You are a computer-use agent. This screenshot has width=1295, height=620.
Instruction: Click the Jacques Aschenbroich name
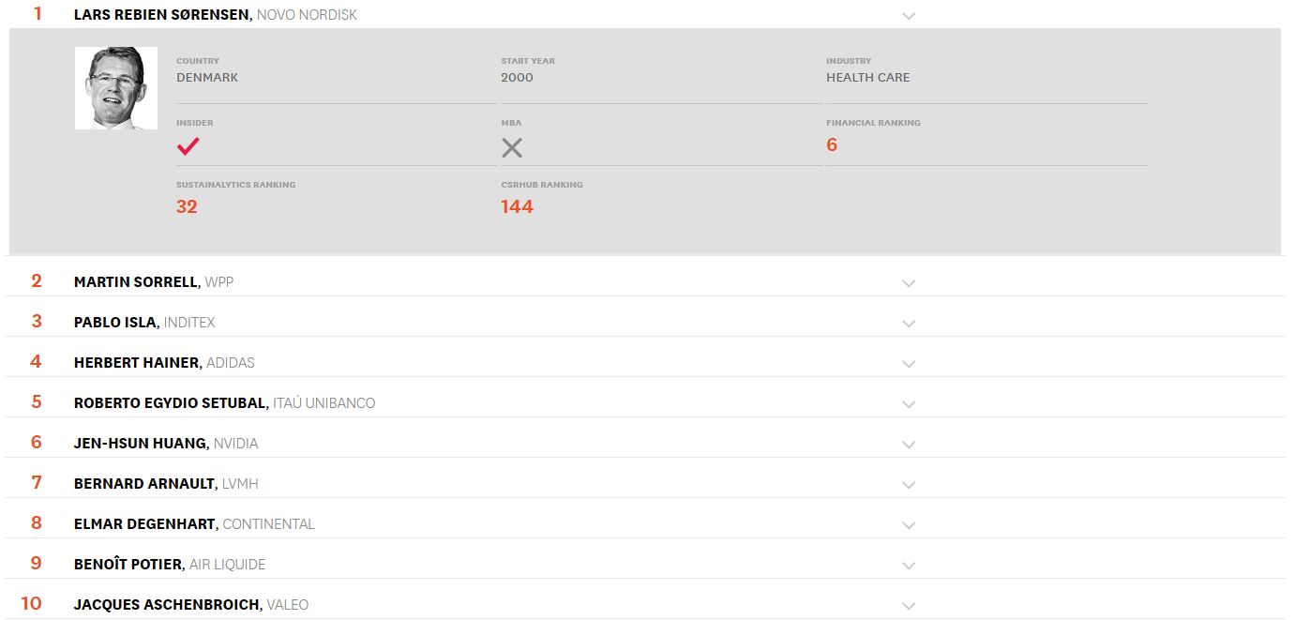[x=167, y=604]
